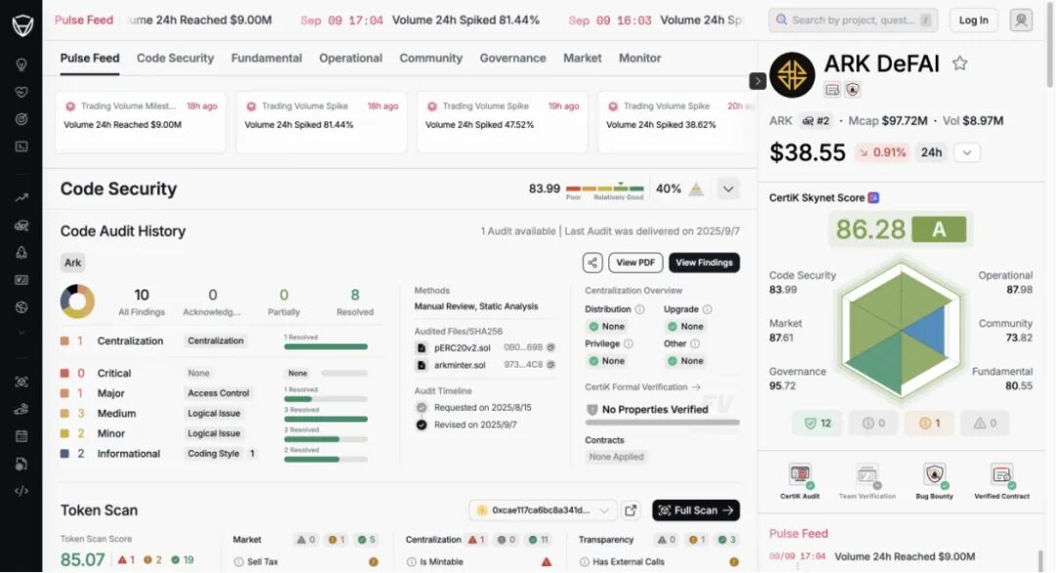This screenshot has height=573, width=1056.
Task: Click the Verified Contract badge icon
Action: click(x=1001, y=476)
